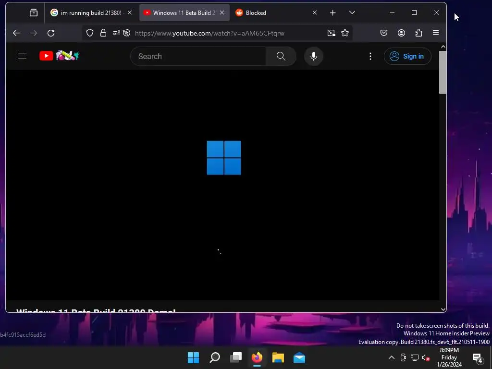Open YouTube guide hamburger menu
Screen dimensions: 492x369
pos(22,56)
